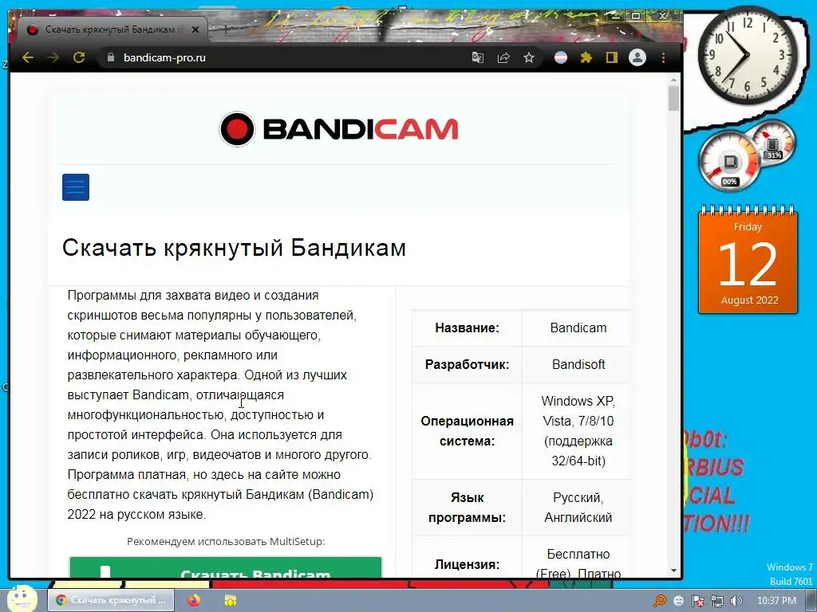Screen dimensions: 817x612
Task: Open Action Center flag in the tray
Action: click(x=698, y=601)
